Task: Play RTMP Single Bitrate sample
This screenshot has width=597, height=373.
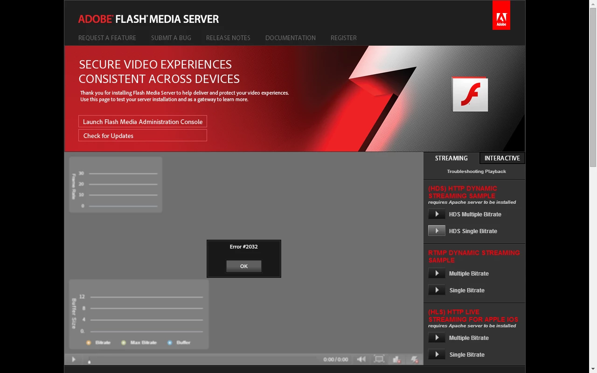Action: pos(437,290)
